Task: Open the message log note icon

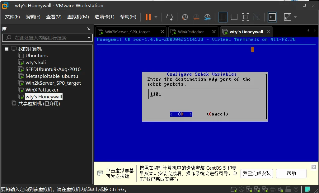Action: (307, 189)
